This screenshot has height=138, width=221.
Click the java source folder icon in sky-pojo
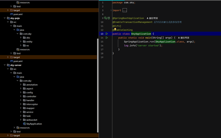(18, 30)
